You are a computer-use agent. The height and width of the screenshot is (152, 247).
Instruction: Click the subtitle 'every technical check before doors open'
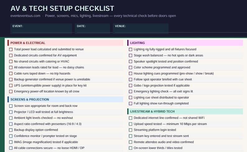point(145,16)
